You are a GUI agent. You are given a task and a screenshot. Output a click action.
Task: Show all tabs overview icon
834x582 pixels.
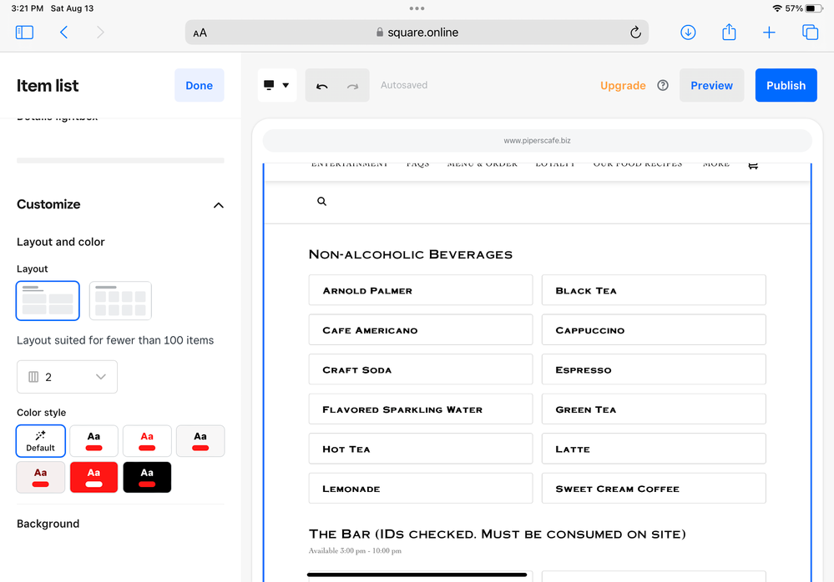[810, 33]
